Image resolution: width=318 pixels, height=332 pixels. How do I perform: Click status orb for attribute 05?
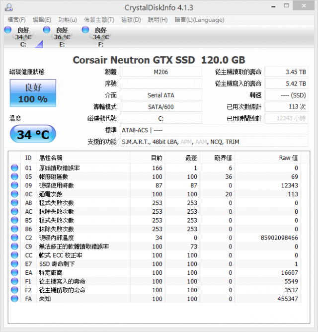tap(14, 176)
